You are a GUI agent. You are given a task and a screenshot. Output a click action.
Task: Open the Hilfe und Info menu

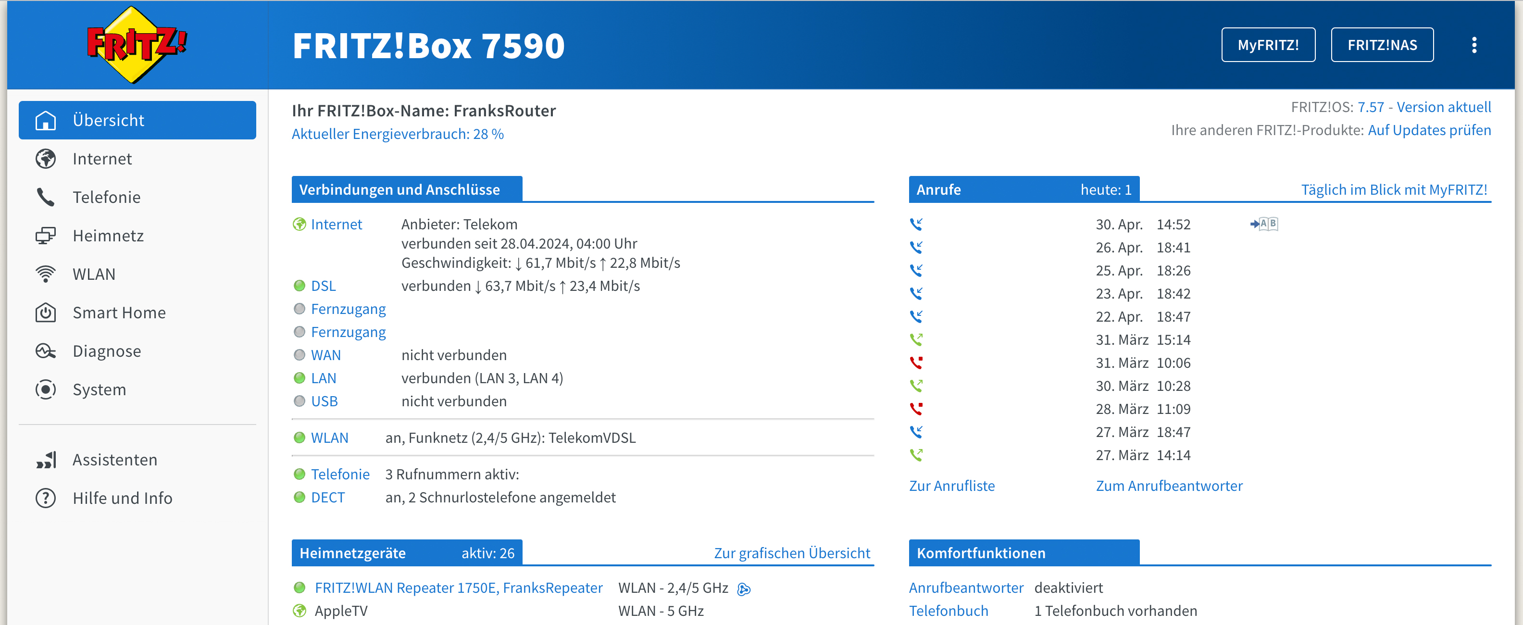[137, 498]
